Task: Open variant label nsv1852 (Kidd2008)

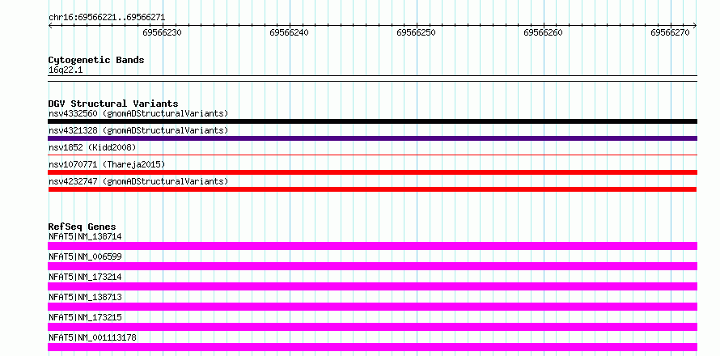Action: click(92, 147)
